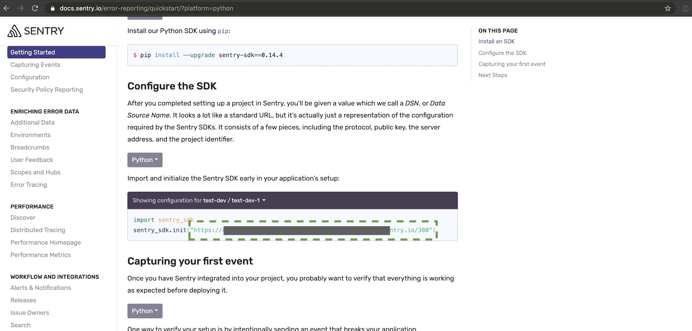
Task: Bookmark this page with star icon
Action: (668, 8)
